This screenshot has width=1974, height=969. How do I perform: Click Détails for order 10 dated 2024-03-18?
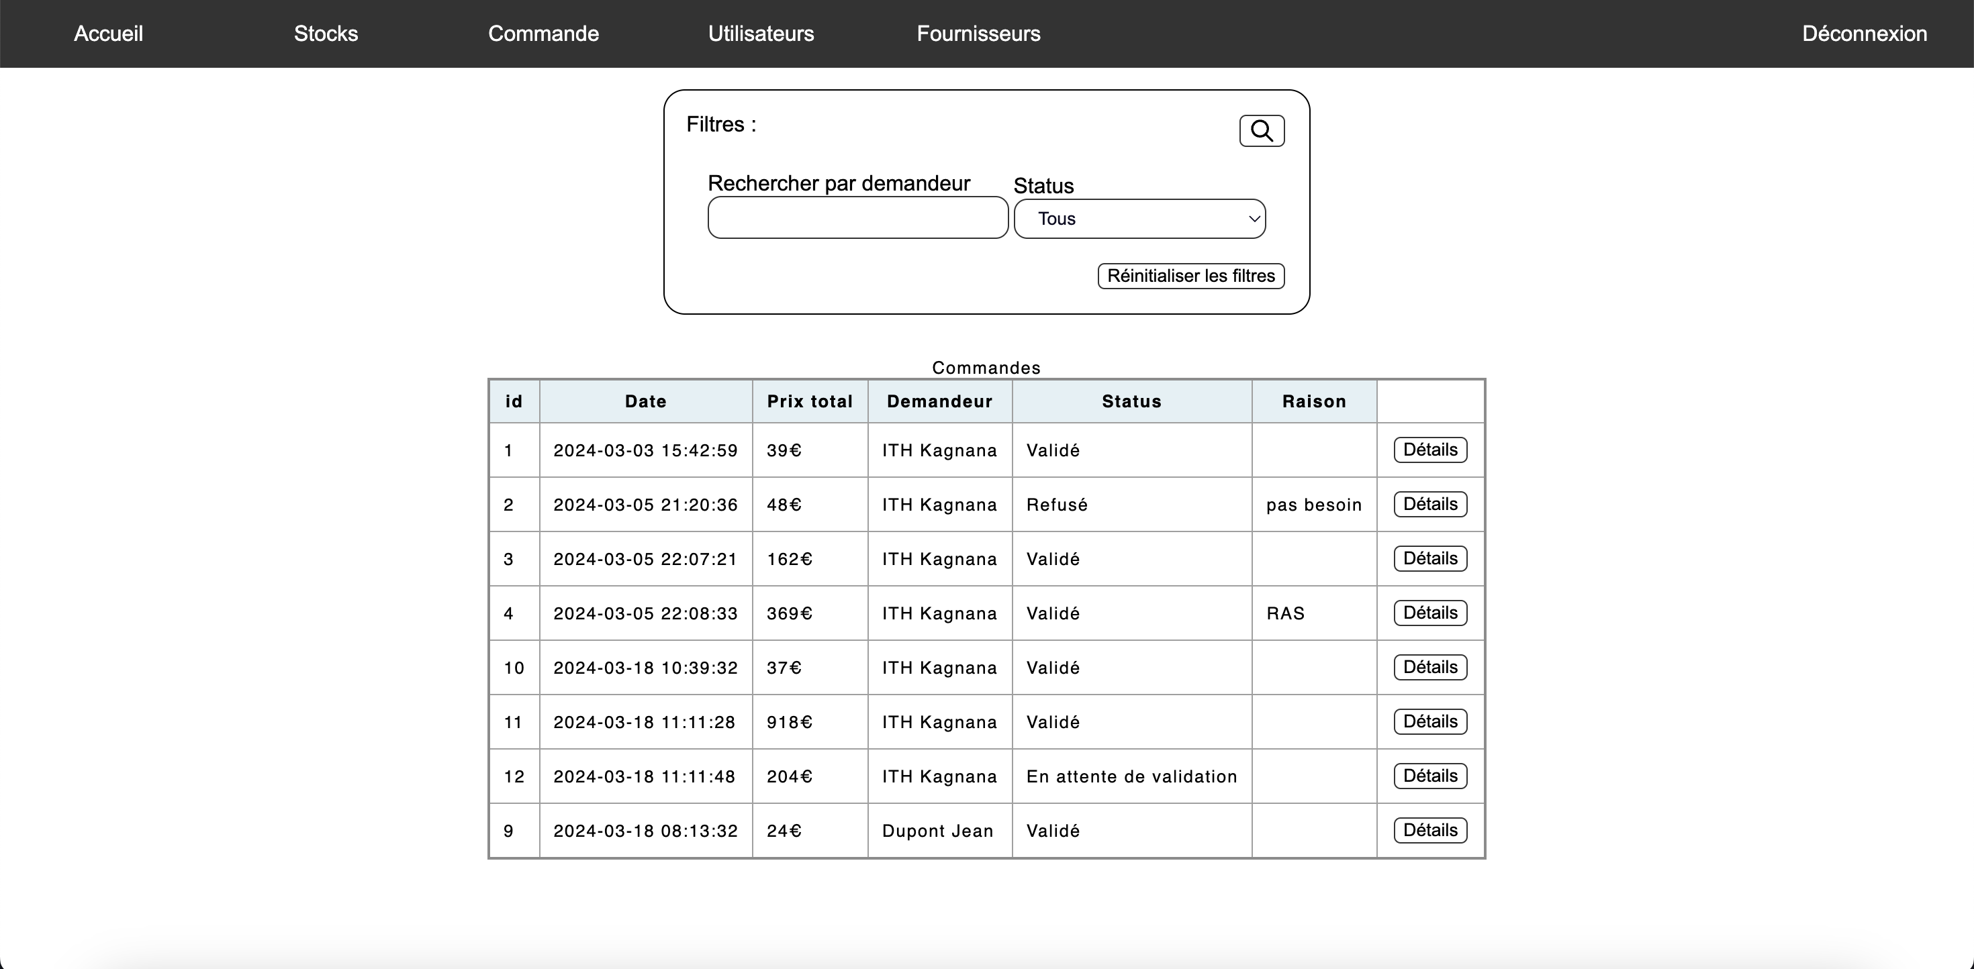(x=1429, y=666)
